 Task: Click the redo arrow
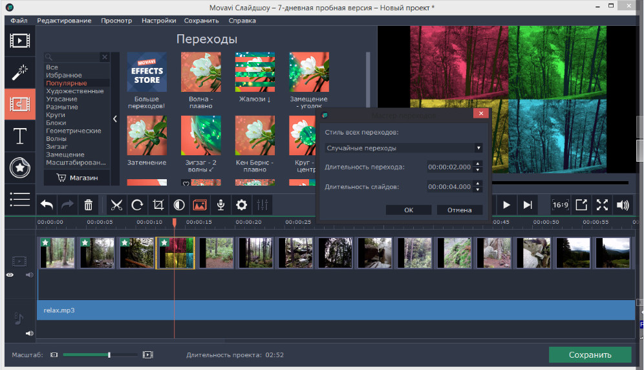(67, 205)
